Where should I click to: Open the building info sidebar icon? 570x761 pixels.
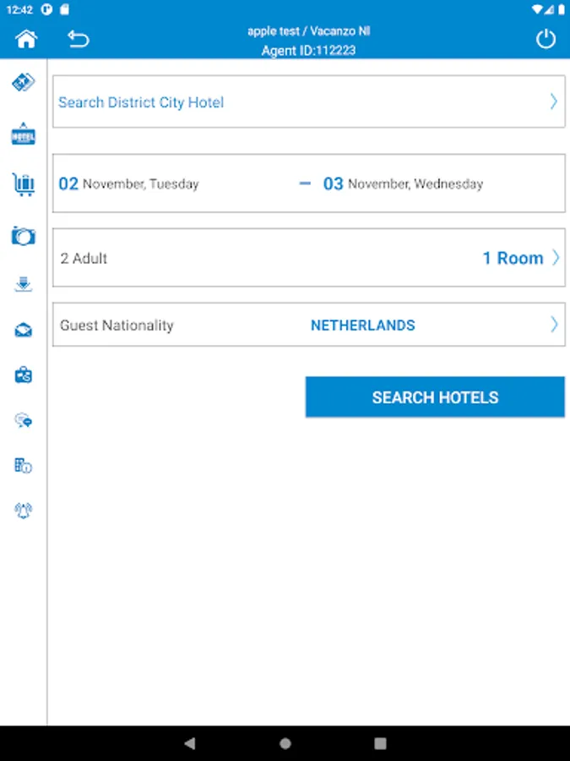[24, 465]
